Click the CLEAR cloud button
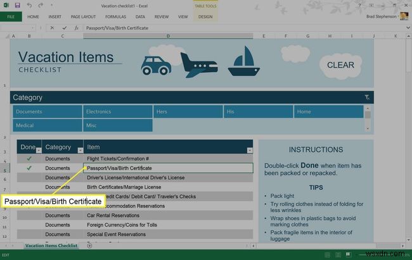The image size is (412, 260). click(340, 65)
